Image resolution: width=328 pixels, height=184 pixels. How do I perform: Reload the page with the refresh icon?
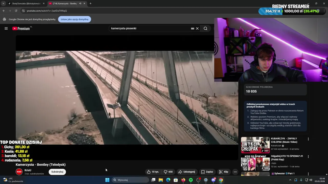[x=16, y=11]
